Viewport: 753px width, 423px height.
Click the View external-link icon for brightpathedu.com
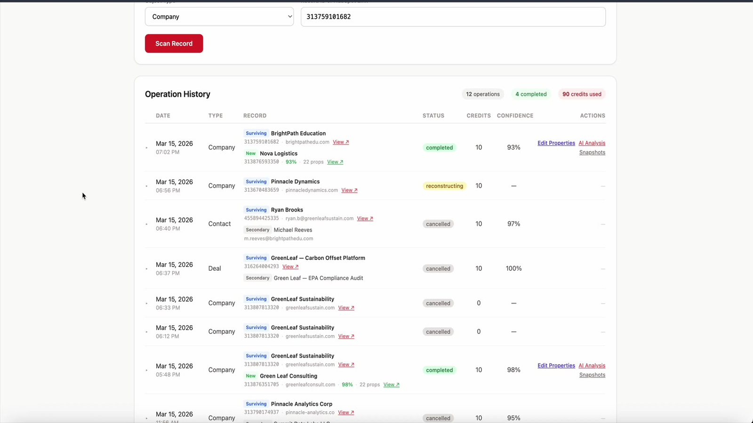[x=340, y=142]
